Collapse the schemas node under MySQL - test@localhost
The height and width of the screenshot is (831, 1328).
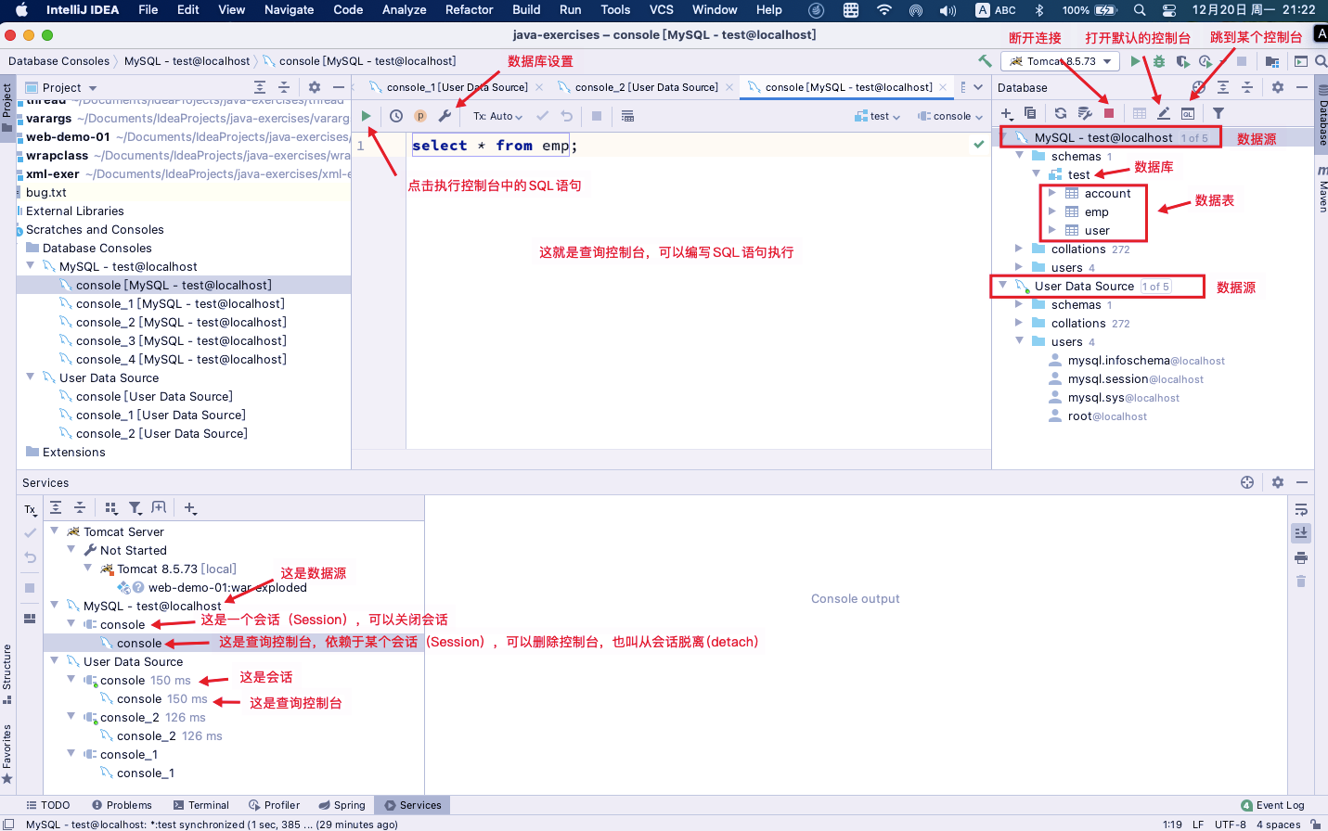pos(1020,156)
